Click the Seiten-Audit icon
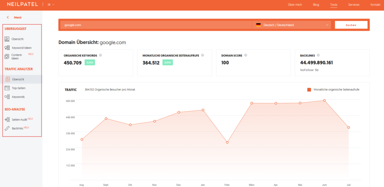384x187 pixels. (x=7, y=119)
